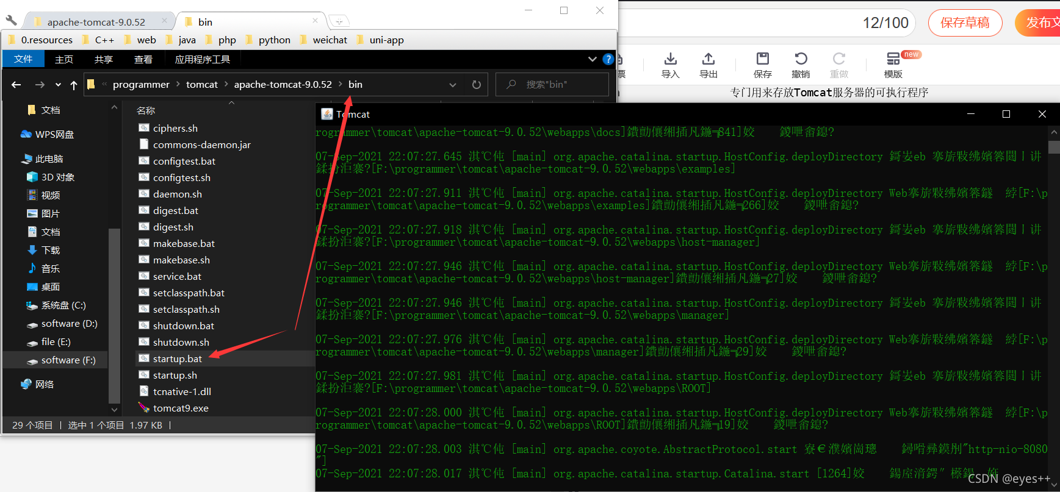The height and width of the screenshot is (492, 1060).
Task: Expand breadcrumb chevron after tomcat
Action: click(x=226, y=84)
